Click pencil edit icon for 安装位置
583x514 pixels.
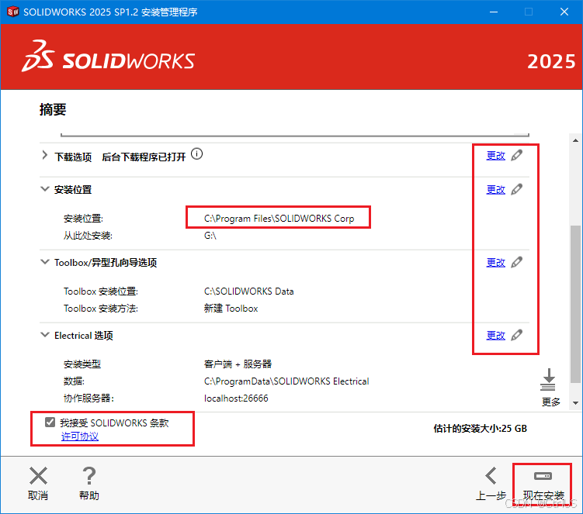[x=516, y=189]
